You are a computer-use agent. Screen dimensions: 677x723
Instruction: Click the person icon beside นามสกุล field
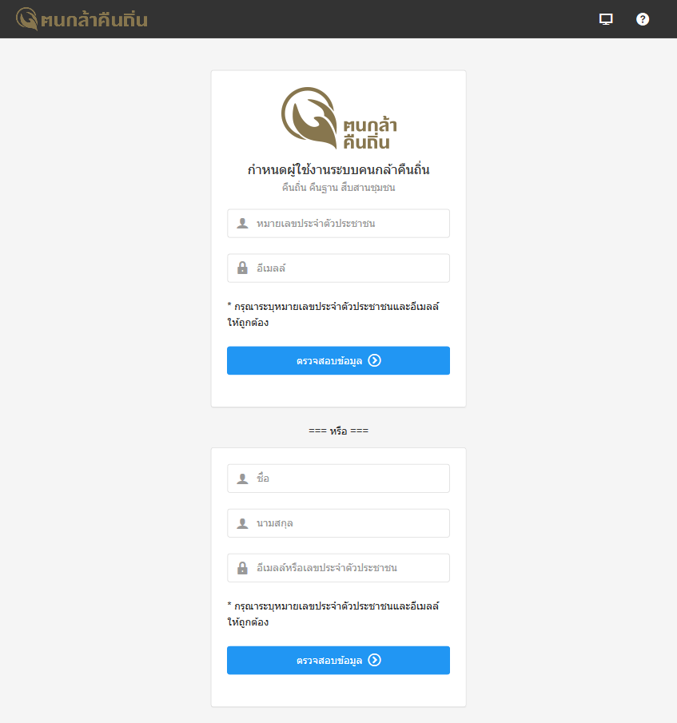[242, 523]
